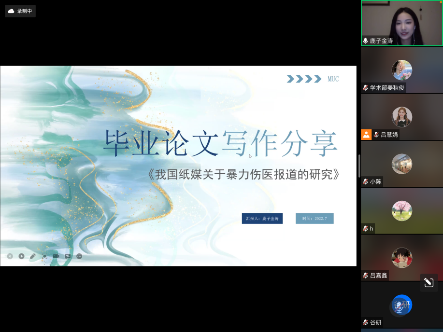Click the 时间：2022.7 box on slide
This screenshot has width=443, height=332.
(314, 219)
